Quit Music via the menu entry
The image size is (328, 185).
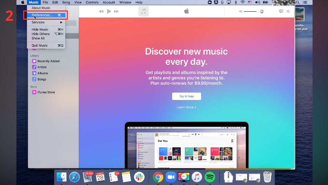[x=46, y=45]
